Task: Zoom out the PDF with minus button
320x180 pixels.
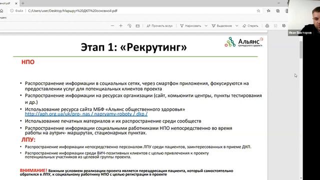Action: click(112, 26)
